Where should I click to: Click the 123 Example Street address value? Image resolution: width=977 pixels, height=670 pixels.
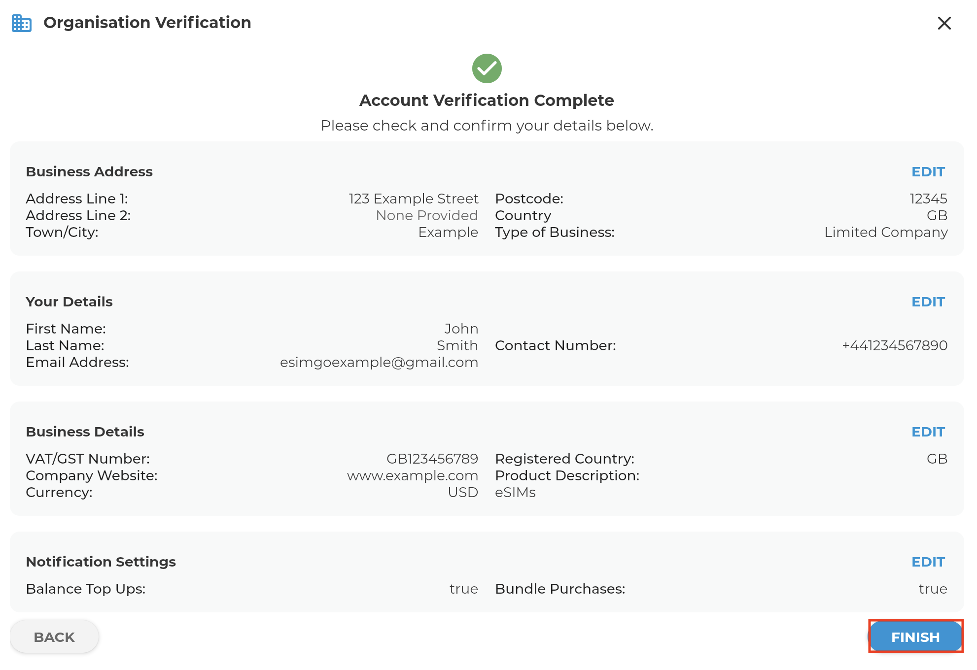(x=414, y=199)
